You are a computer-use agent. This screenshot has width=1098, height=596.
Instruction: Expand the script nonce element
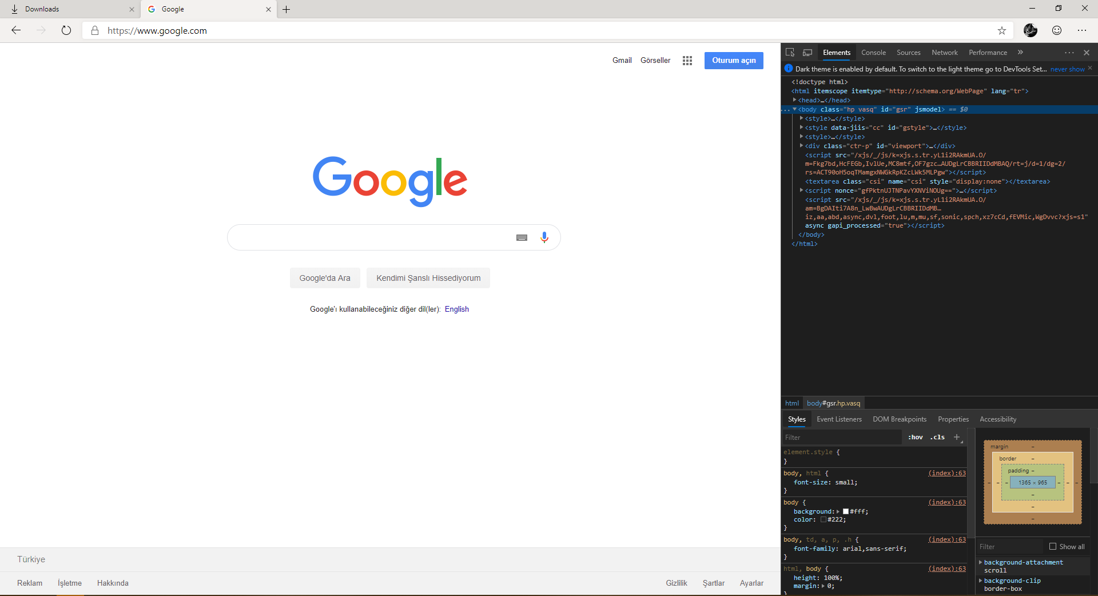click(x=801, y=190)
